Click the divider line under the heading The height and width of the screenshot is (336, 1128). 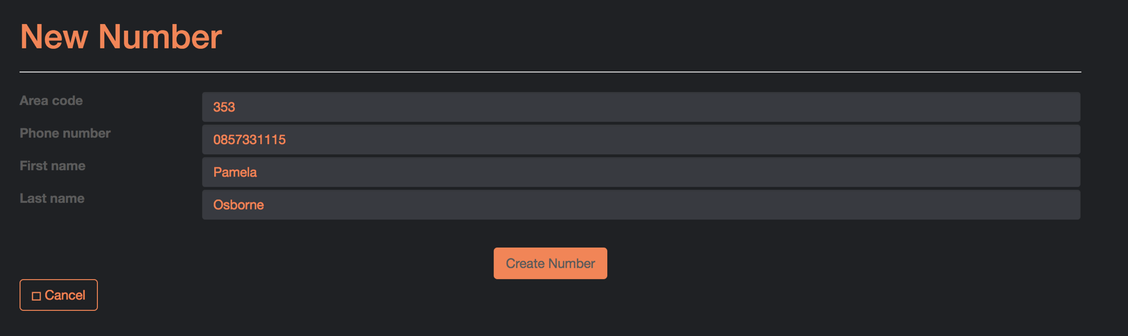(550, 72)
